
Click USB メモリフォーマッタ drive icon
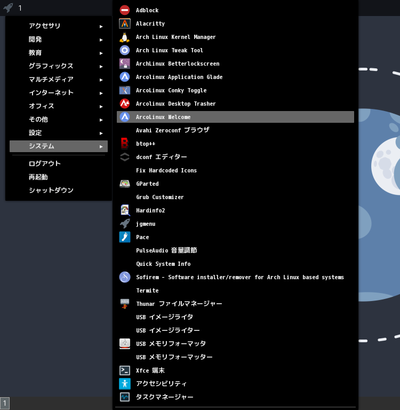pyautogui.click(x=125, y=344)
